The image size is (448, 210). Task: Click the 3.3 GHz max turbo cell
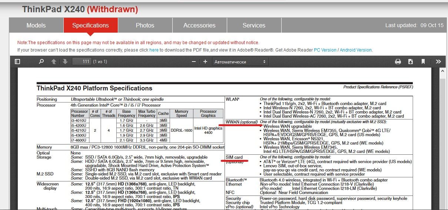[x=146, y=140]
